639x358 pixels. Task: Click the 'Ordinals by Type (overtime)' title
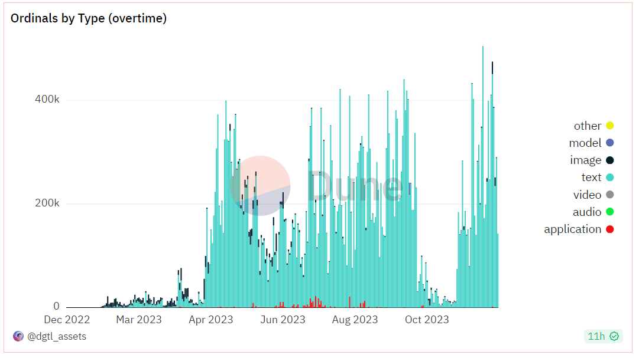pos(89,18)
